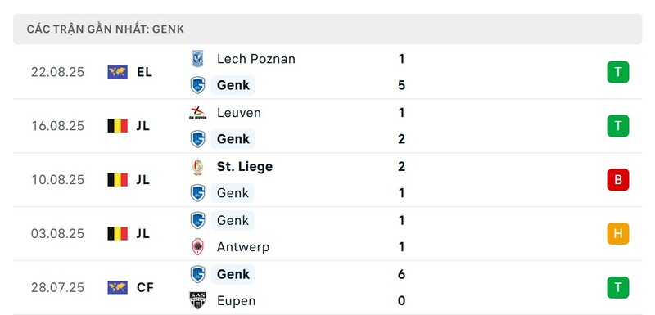Click the Các trận gần nhất: Genk header
The width and height of the screenshot is (655, 315).
tap(327, 29)
